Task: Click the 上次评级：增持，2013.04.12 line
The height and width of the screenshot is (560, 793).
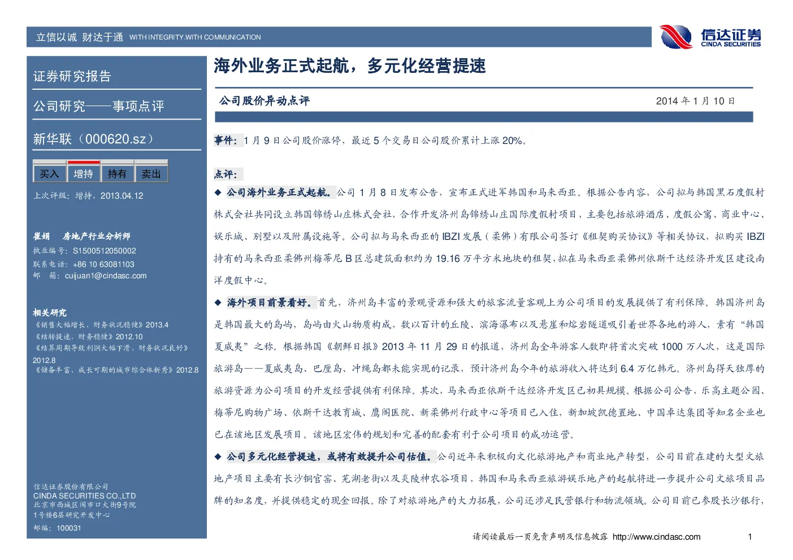Action: coord(88,196)
